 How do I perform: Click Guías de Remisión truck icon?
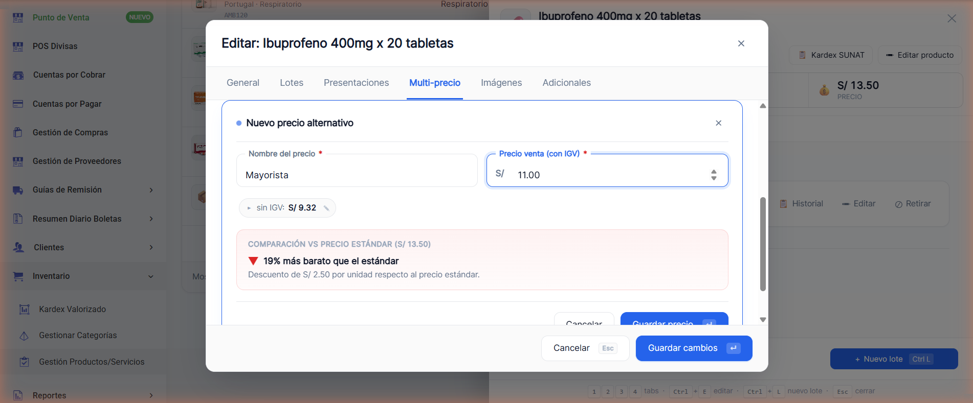(x=18, y=190)
